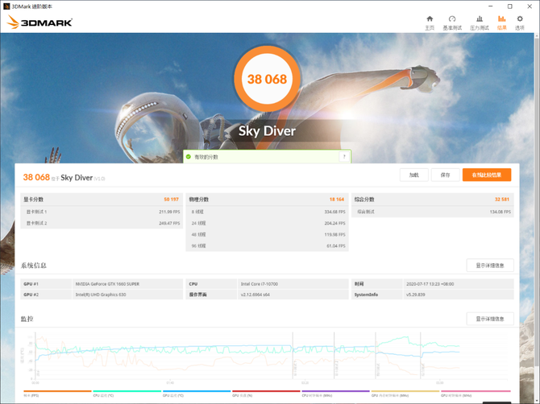Toggle the orange FPS legend swatch
This screenshot has width=540, height=404.
pyautogui.click(x=56, y=392)
